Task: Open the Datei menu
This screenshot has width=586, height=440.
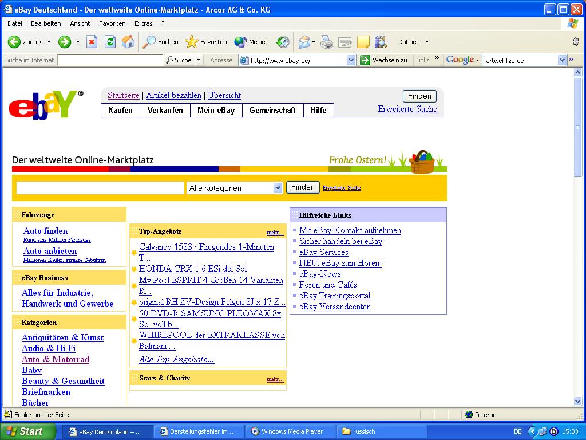Action: pyautogui.click(x=14, y=23)
